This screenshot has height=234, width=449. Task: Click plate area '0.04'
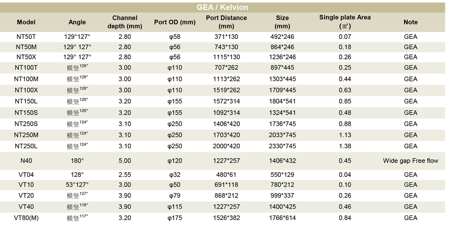point(345,175)
